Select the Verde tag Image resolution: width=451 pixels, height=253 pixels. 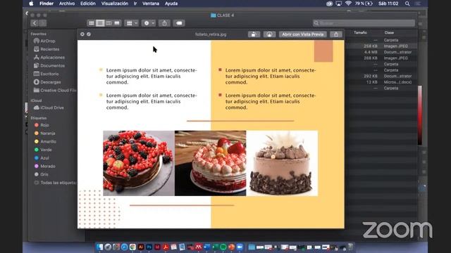pyautogui.click(x=43, y=150)
